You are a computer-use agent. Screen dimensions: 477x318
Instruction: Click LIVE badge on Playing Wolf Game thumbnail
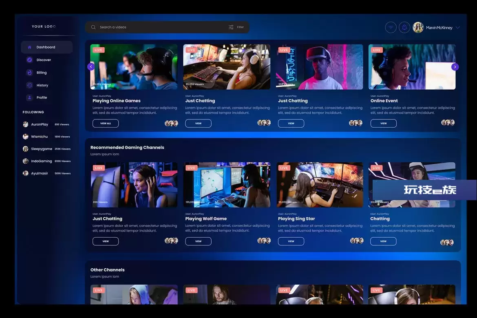click(x=191, y=168)
